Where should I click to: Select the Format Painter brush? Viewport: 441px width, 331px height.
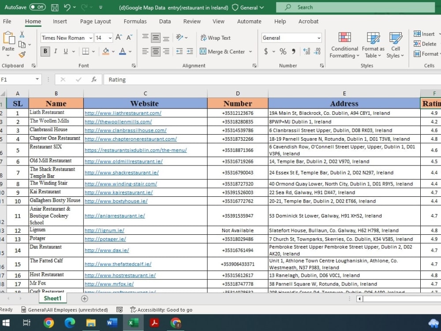point(22,55)
